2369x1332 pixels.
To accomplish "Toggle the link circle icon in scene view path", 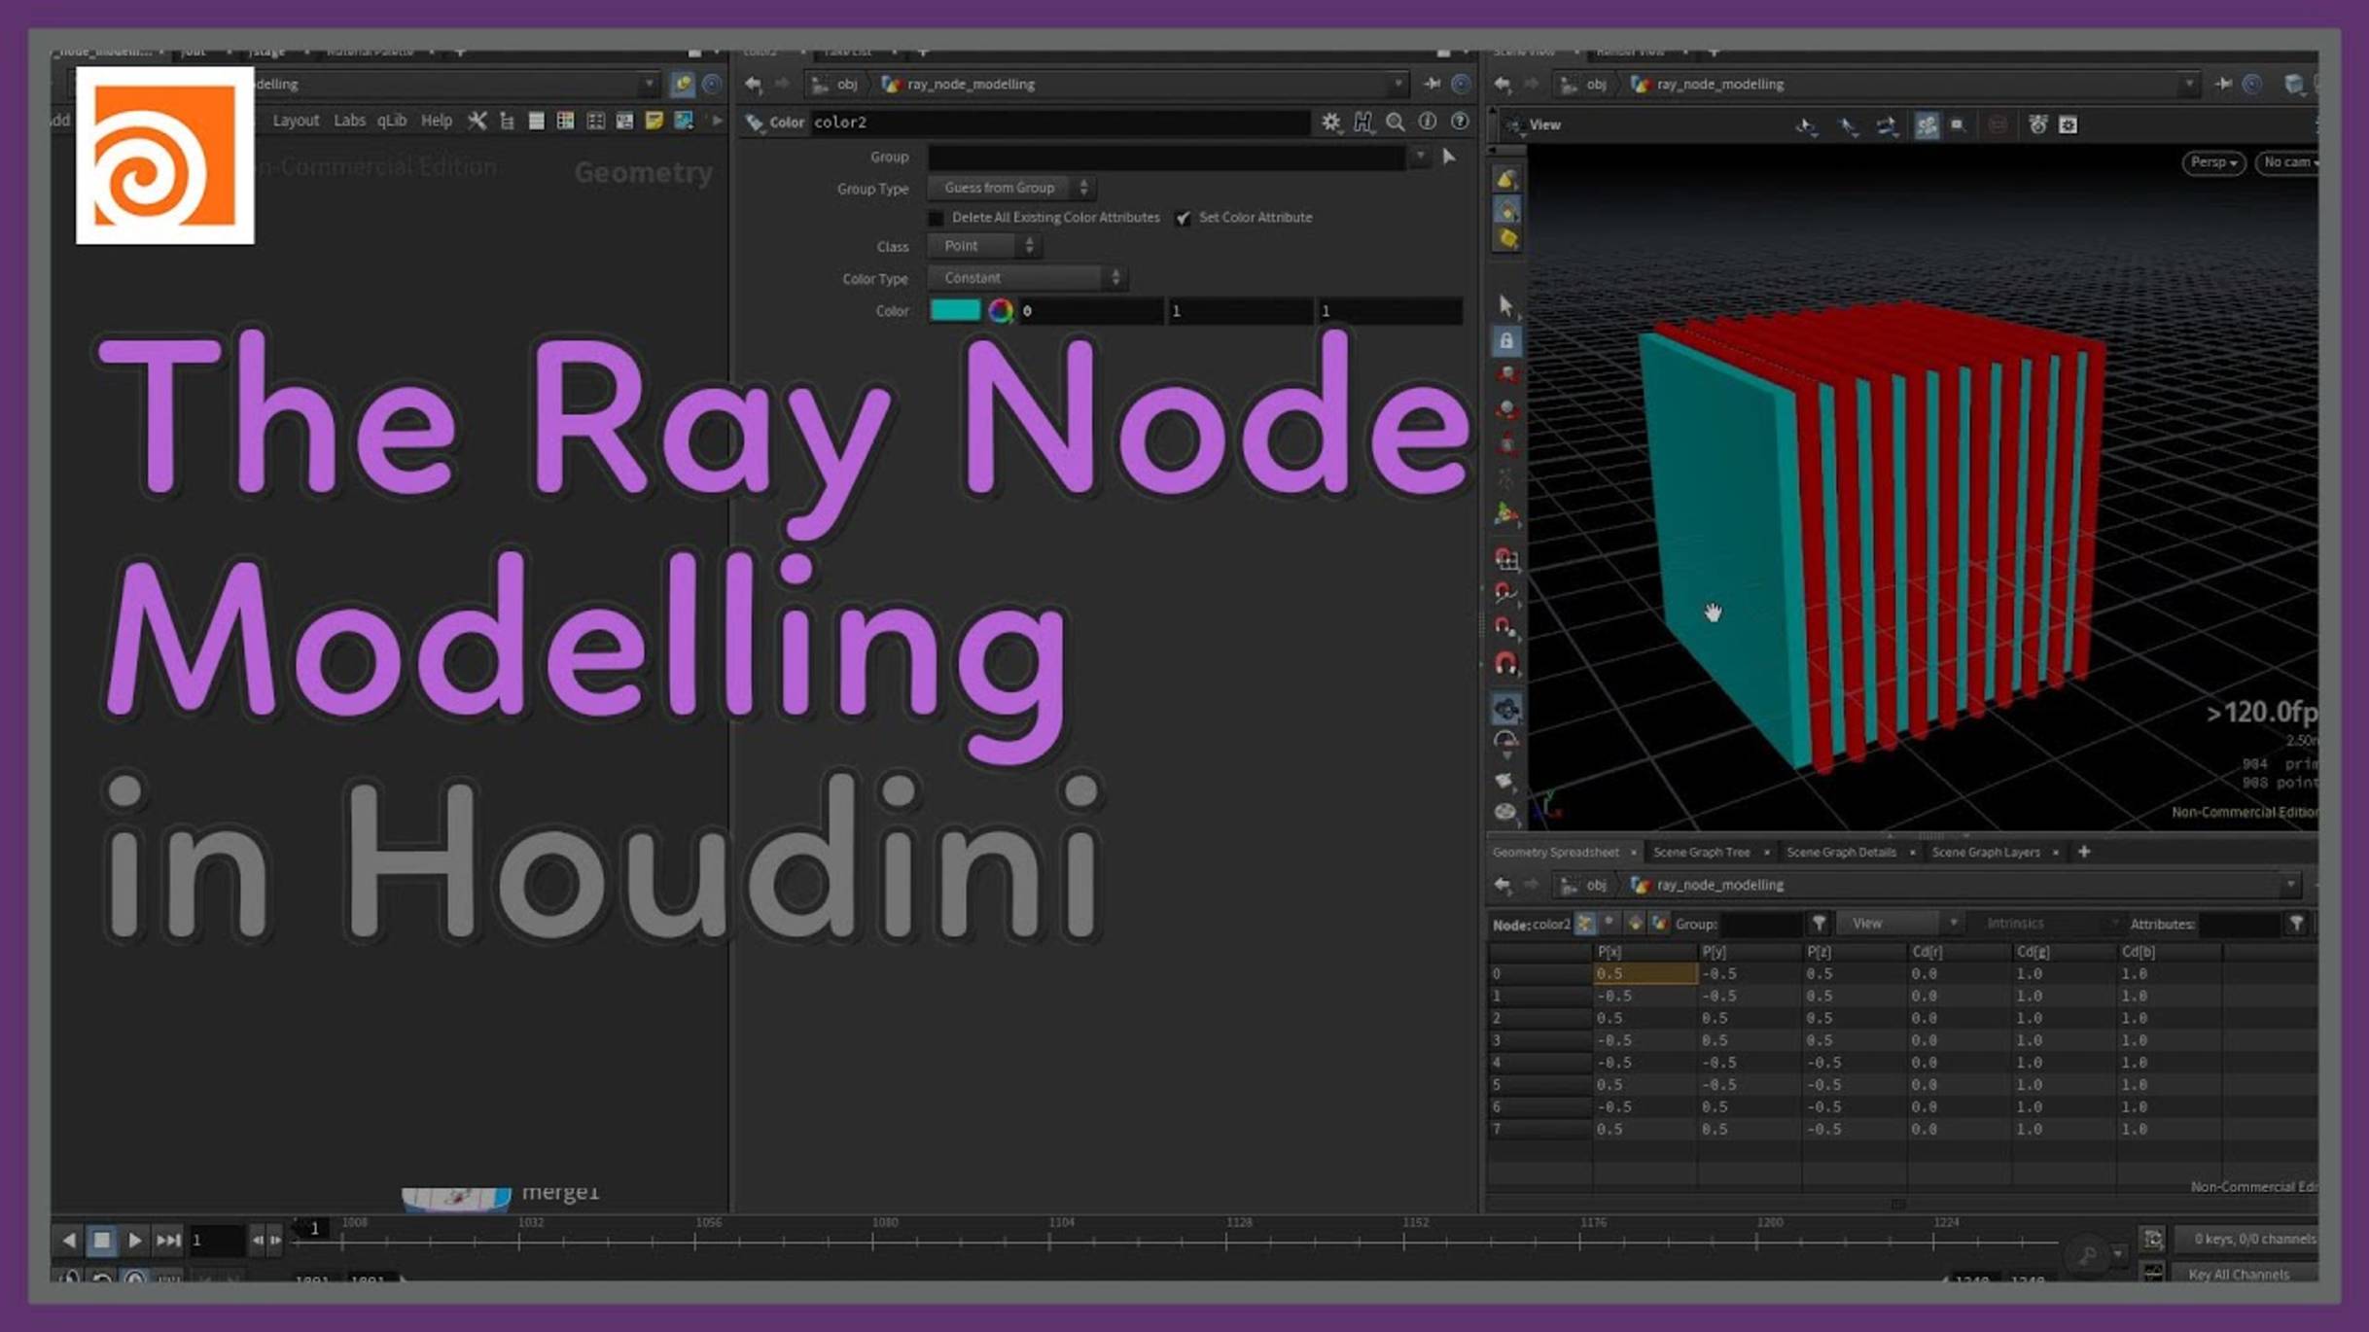I will (x=2252, y=85).
